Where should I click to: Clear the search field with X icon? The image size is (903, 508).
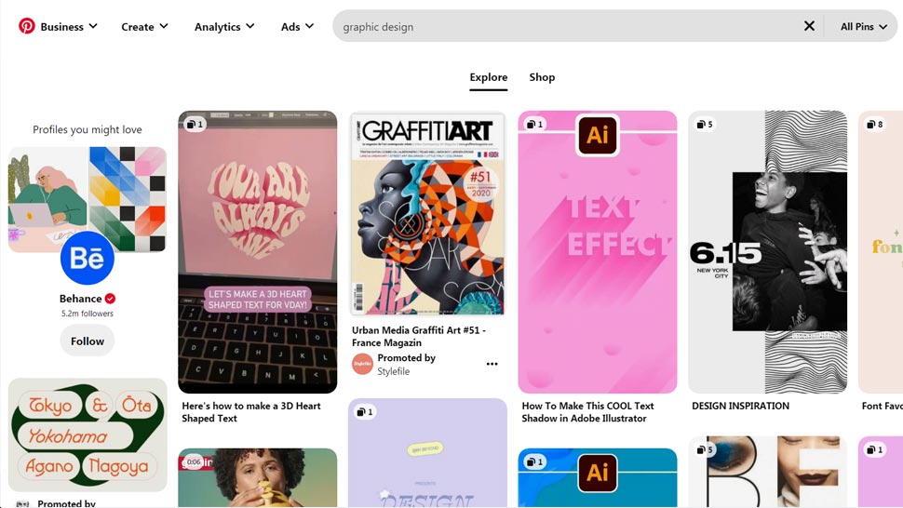(809, 26)
